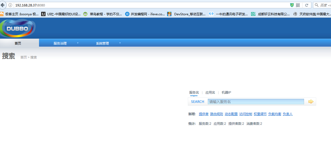Submit search with the yellow arrow icon
Screen dimensions: 331x146
(311, 101)
